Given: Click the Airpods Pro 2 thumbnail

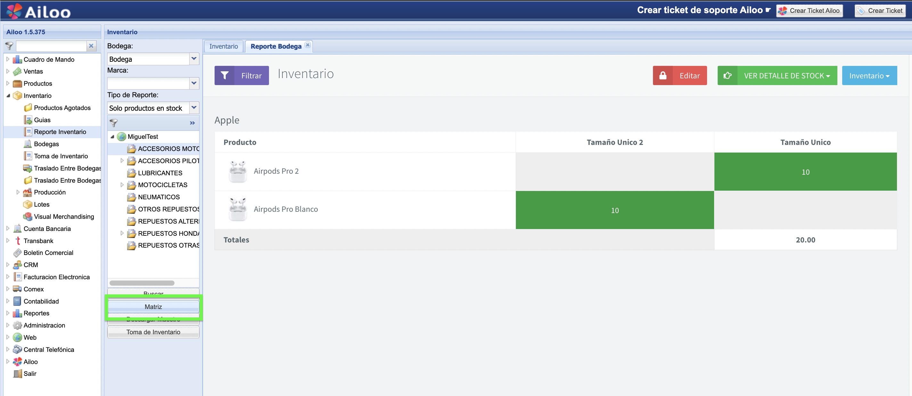Looking at the screenshot, I should pyautogui.click(x=238, y=171).
